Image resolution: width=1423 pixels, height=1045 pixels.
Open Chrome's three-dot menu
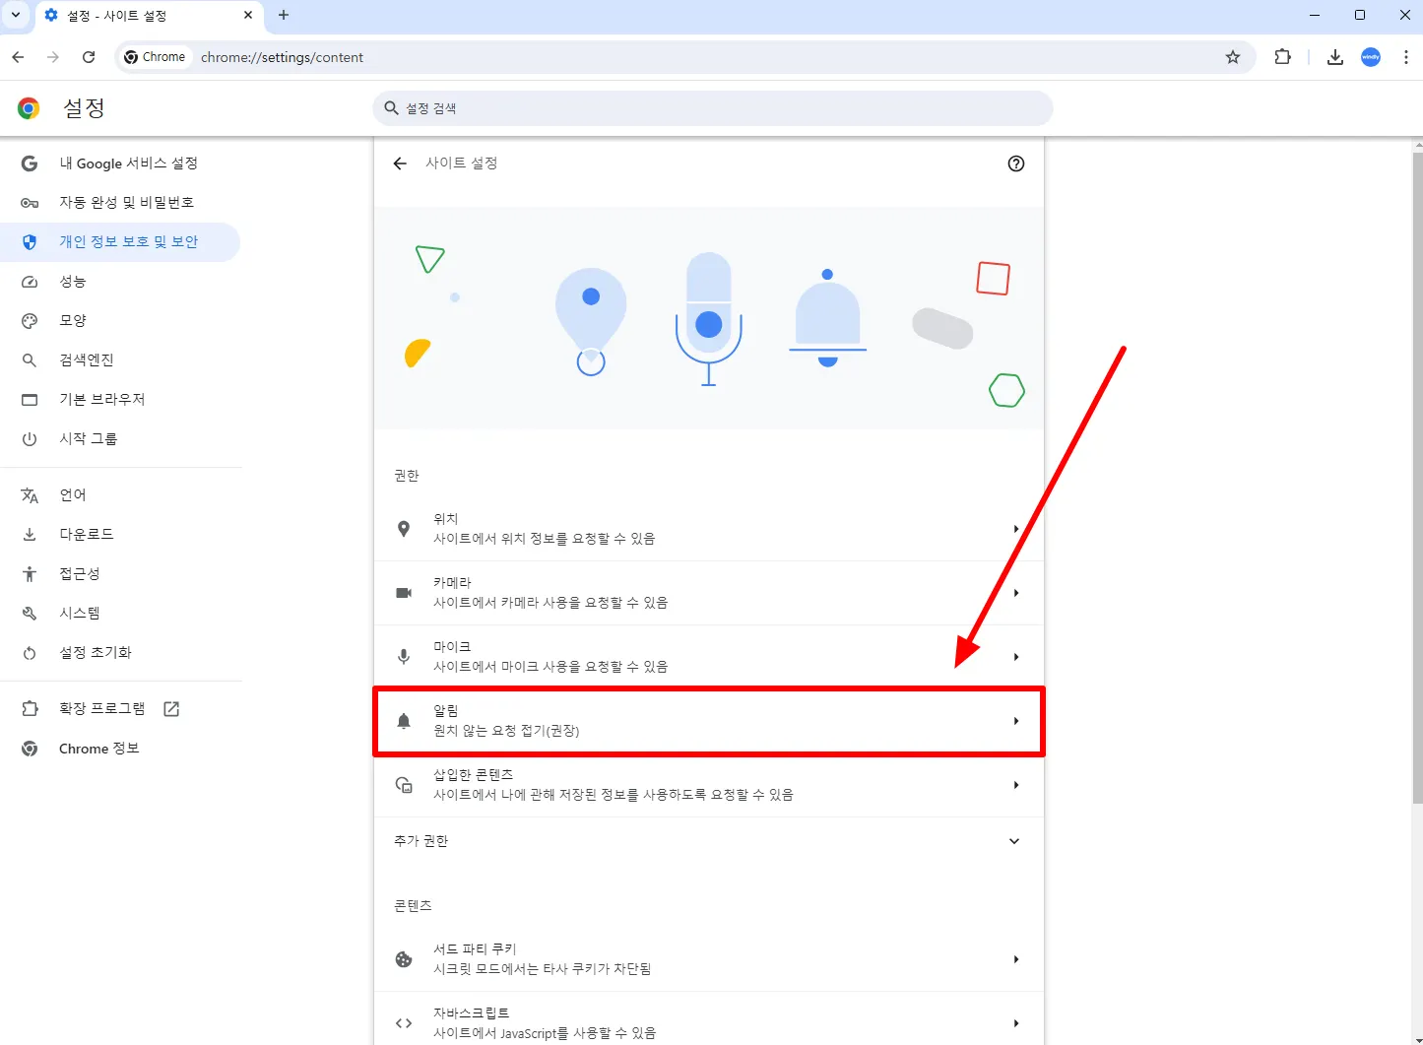click(x=1405, y=57)
